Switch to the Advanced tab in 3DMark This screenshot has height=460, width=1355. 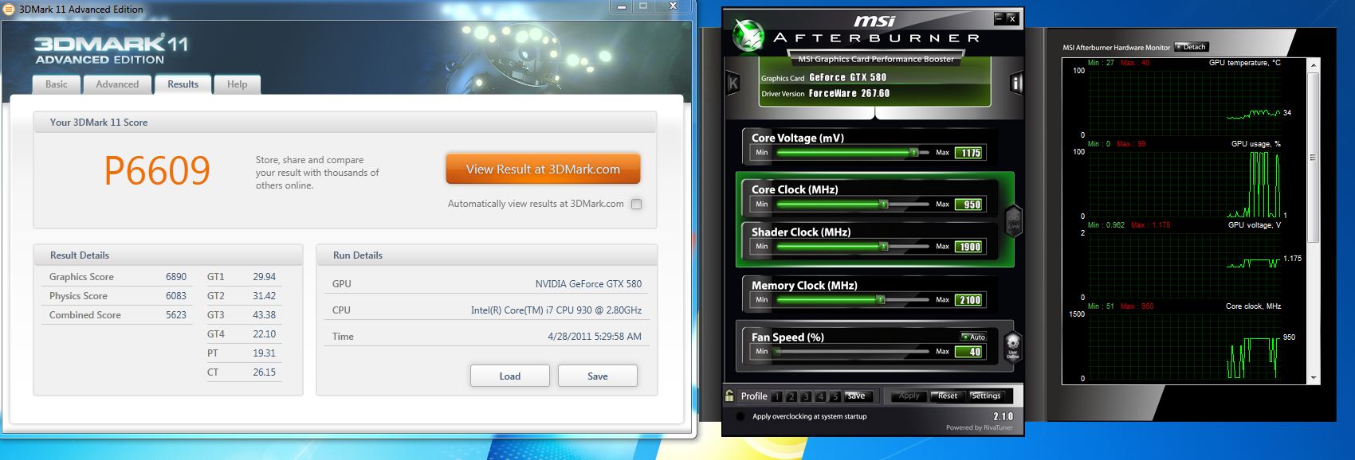click(x=117, y=84)
